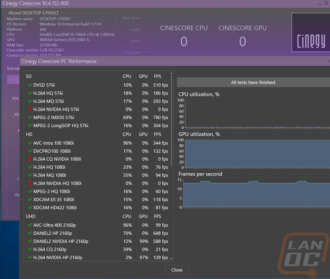330x279 pixels.
Task: Click the ellipsis button beside Run tests
Action: (148, 18)
